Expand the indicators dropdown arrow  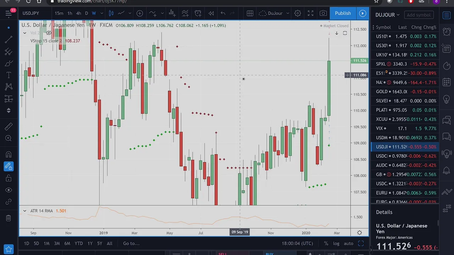162,13
